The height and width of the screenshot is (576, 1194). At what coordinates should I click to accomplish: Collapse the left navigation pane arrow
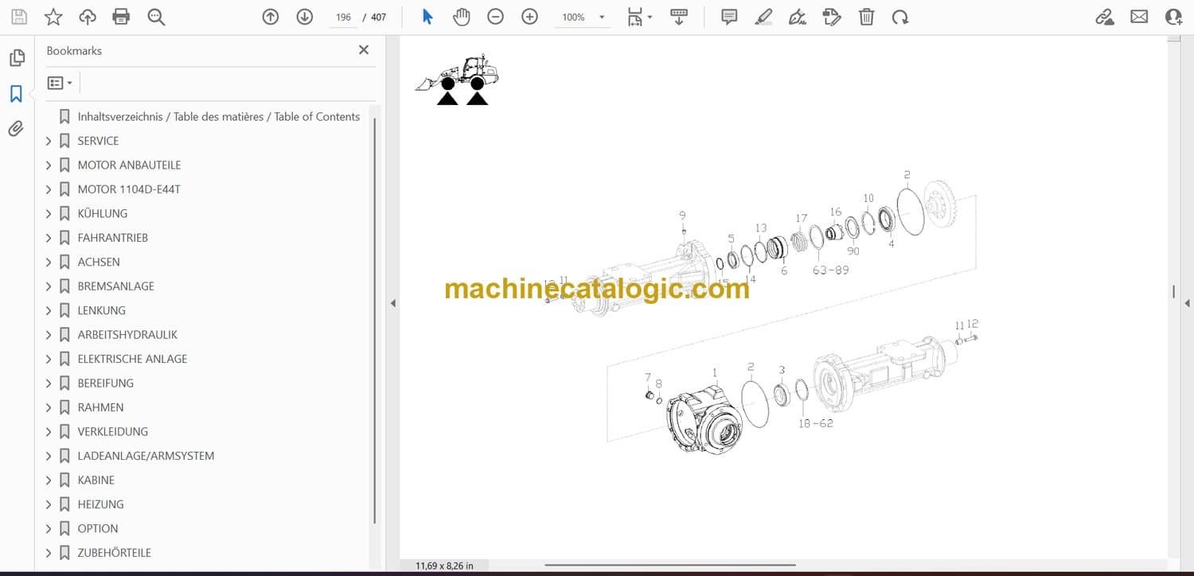[392, 303]
